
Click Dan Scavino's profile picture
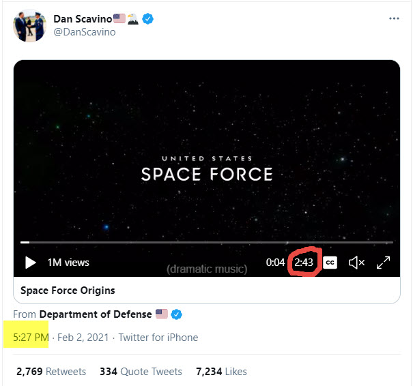click(30, 25)
